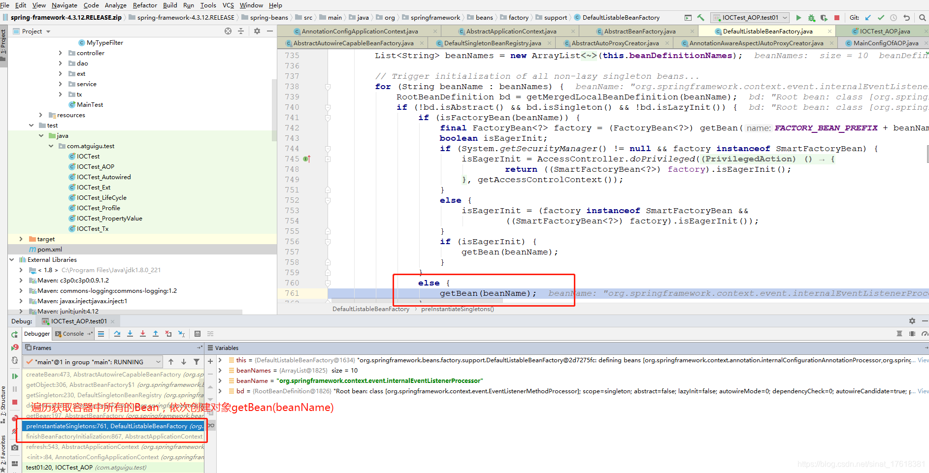The height and width of the screenshot is (473, 929).
Task: Run with coverage icon in top toolbar
Action: [824, 18]
